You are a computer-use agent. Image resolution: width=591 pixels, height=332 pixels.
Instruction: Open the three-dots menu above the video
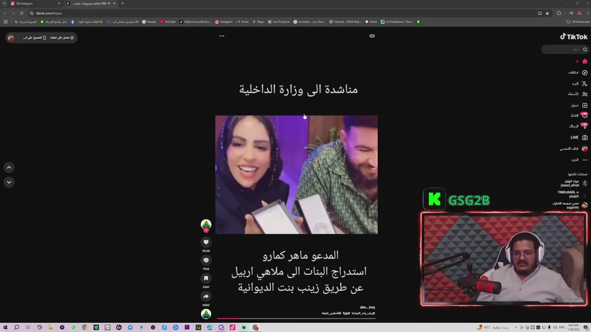pyautogui.click(x=222, y=36)
